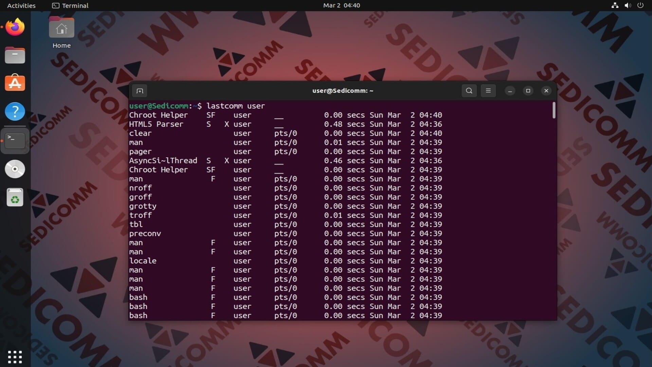Image resolution: width=652 pixels, height=367 pixels.
Task: Maximize the terminal window
Action: point(528,91)
